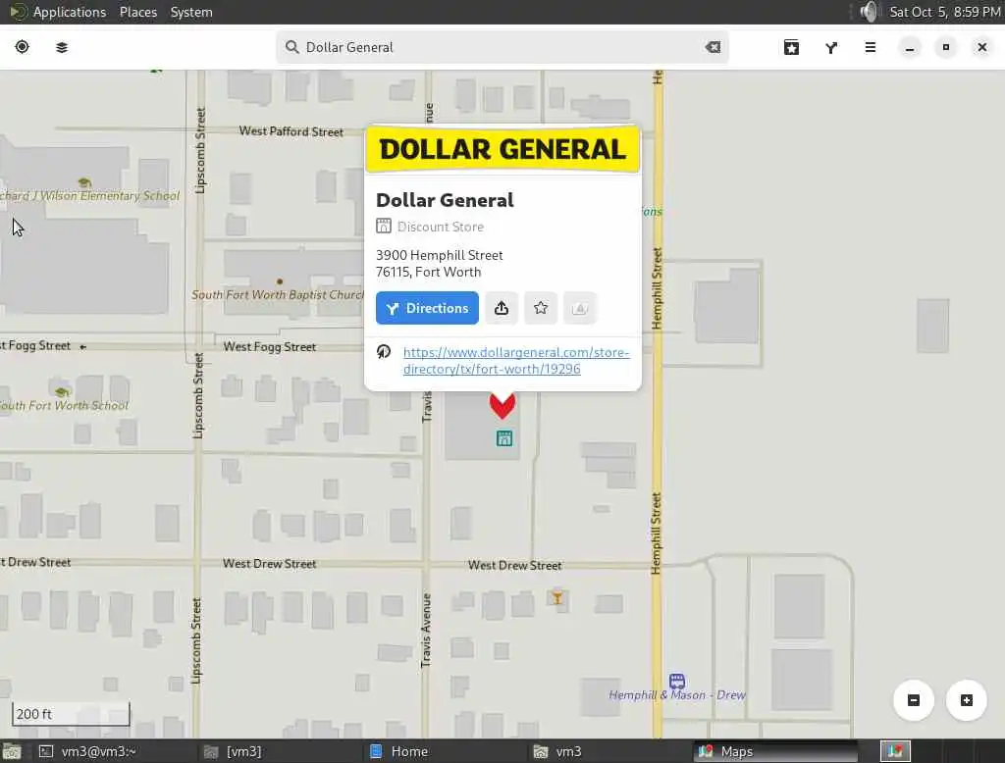Click the volume speaker icon

(869, 12)
